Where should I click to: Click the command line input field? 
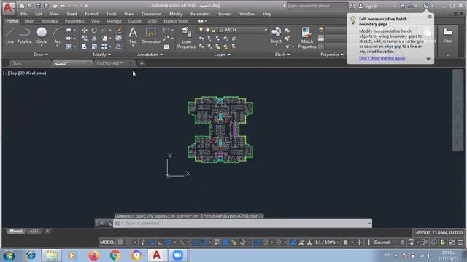pos(242,223)
